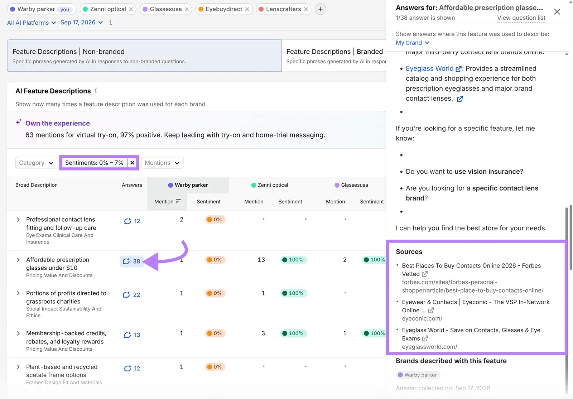This screenshot has width=573, height=399.
Task: Click eyeconic.com/ source URL
Action: 422,318
